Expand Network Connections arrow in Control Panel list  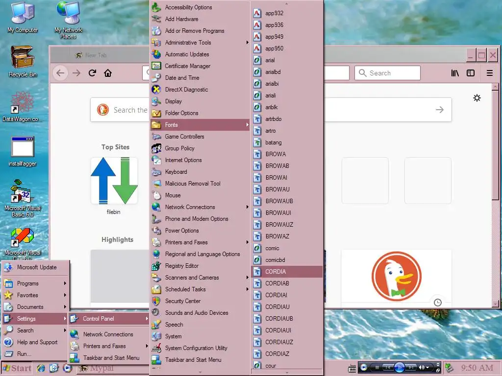pyautogui.click(x=247, y=207)
